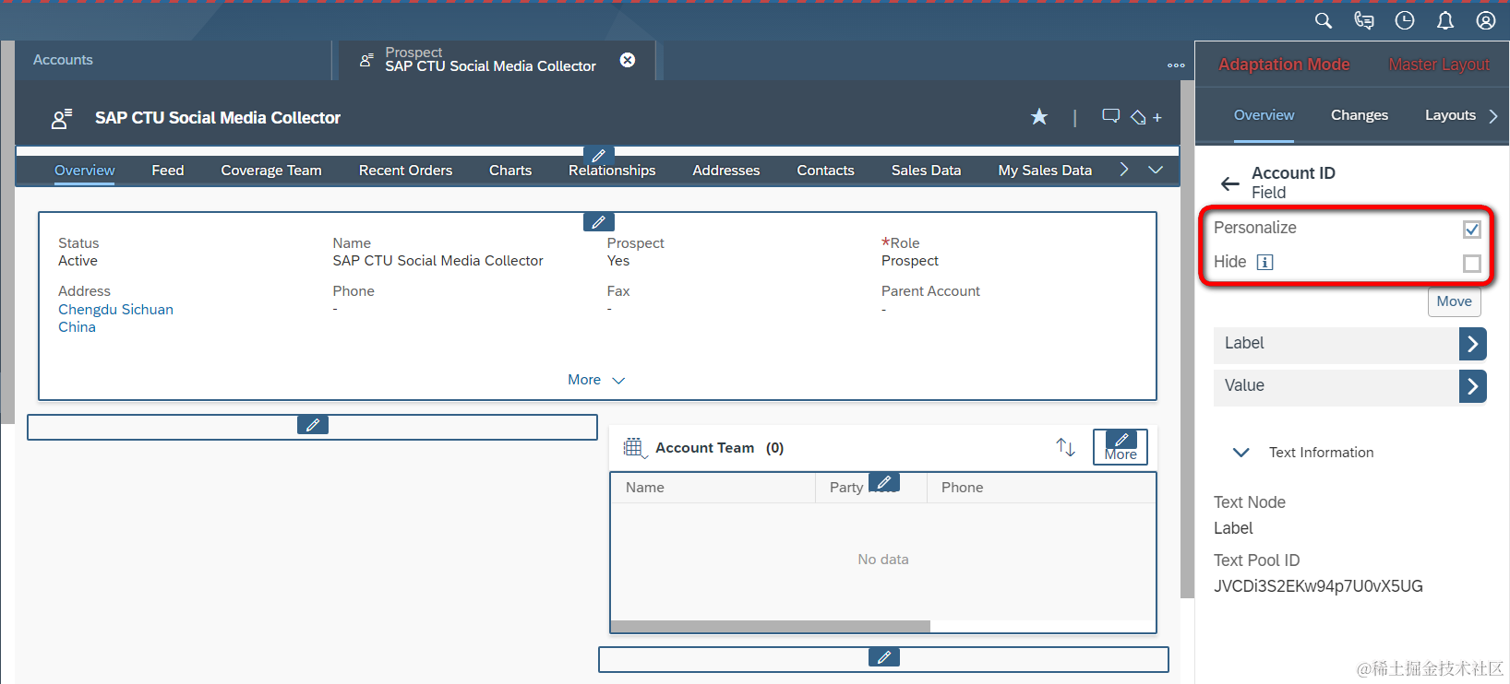
Task: Edit the header details section pencil icon
Action: point(599,222)
